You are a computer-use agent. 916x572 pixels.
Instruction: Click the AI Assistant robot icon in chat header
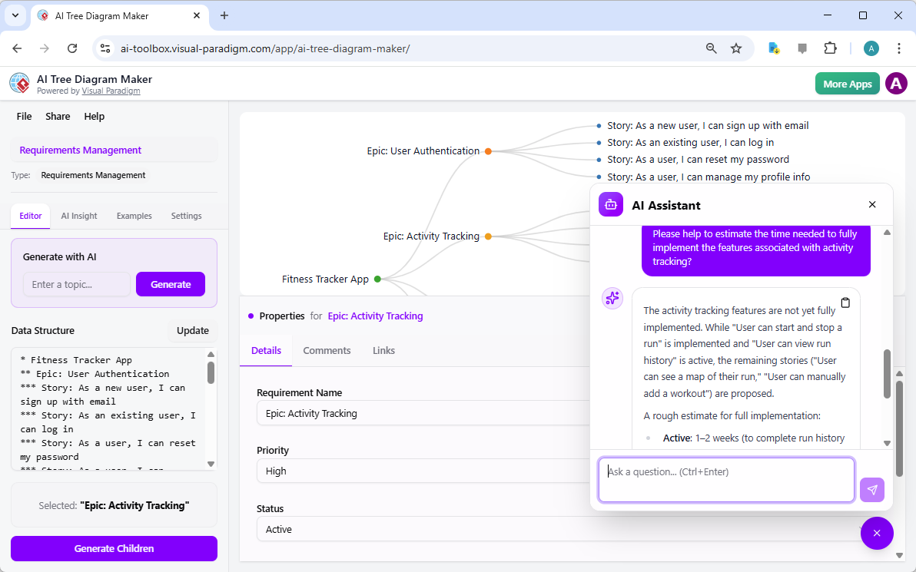click(x=610, y=204)
